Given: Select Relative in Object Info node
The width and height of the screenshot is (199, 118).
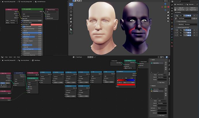Looking at the screenshot, I should [8, 83].
